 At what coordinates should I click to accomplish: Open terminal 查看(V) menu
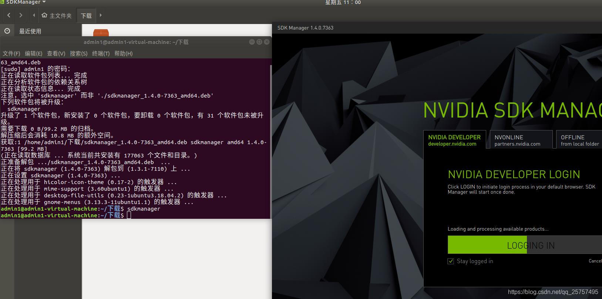pyautogui.click(x=56, y=54)
